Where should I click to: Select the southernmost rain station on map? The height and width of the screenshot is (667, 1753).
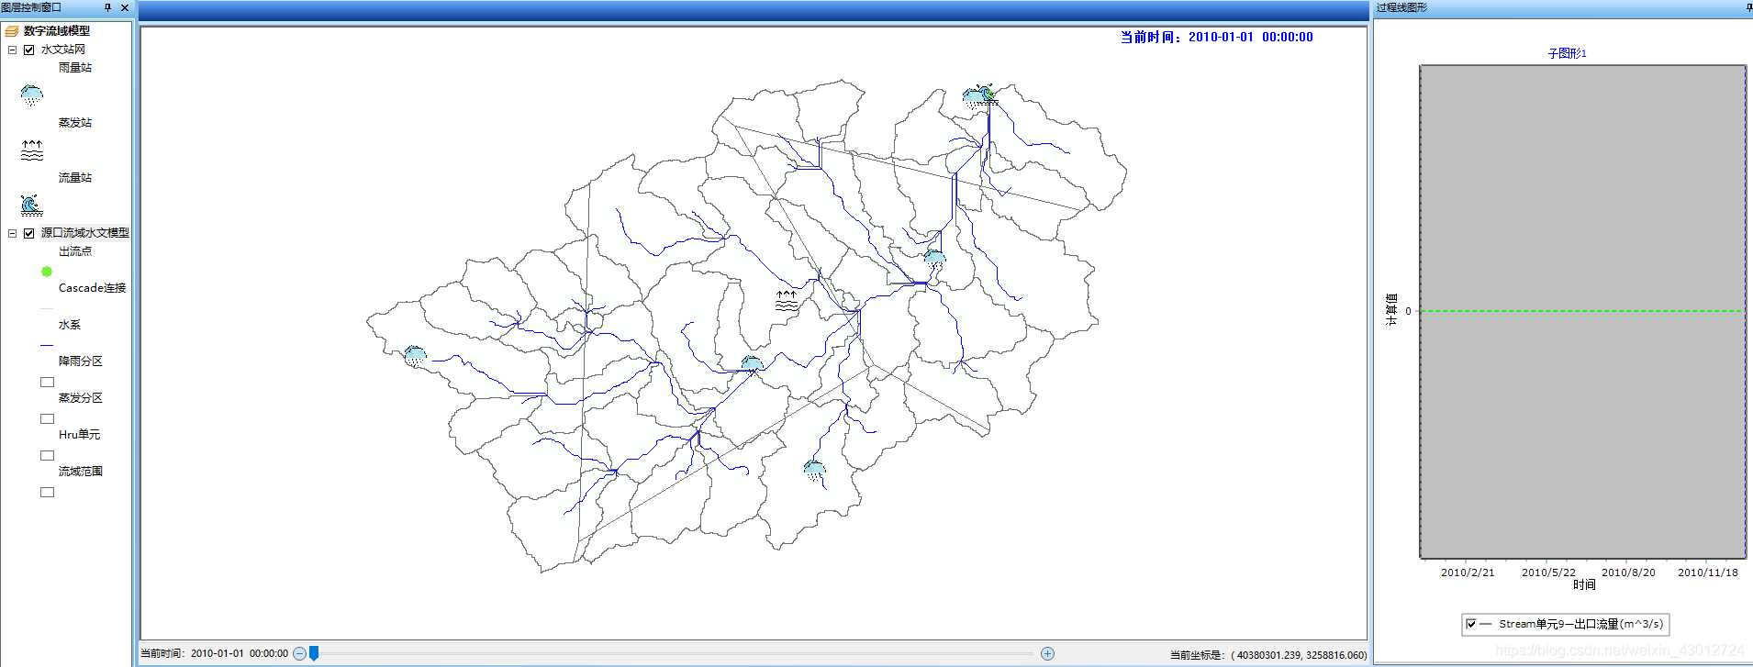pos(814,472)
